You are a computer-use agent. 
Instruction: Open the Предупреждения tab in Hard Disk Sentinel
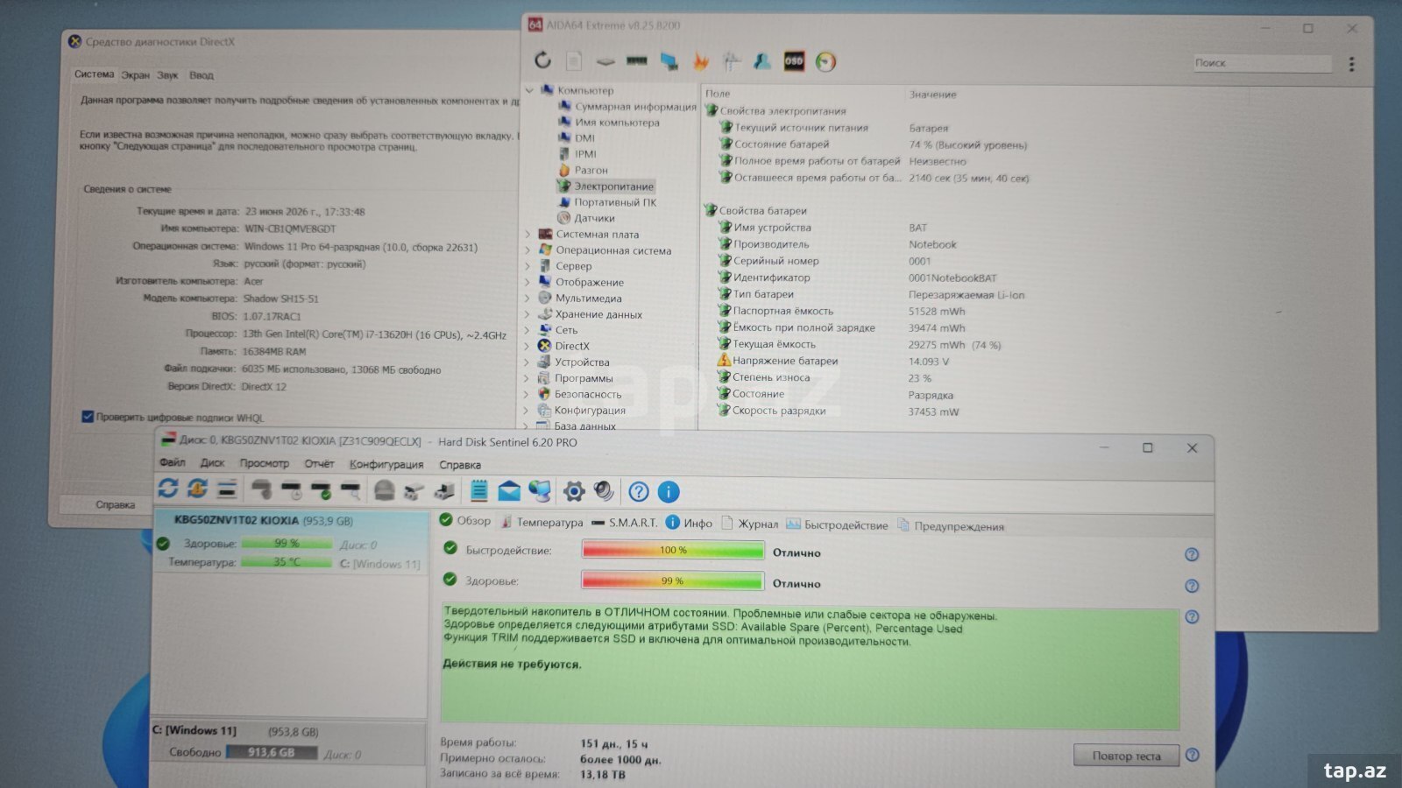(x=951, y=526)
